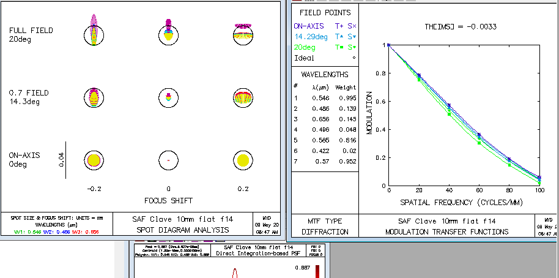
Task: Click the 'WAVELENGTHS' table heading
Action: point(325,75)
